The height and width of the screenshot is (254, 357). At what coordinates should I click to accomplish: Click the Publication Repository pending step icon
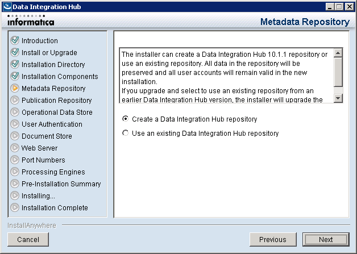coord(15,100)
